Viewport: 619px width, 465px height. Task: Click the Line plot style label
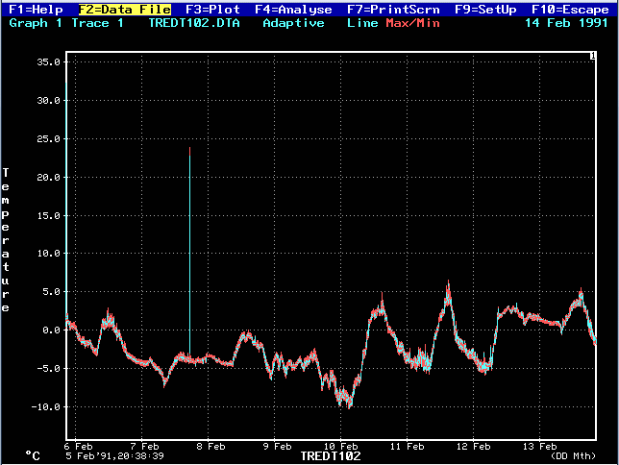click(361, 22)
